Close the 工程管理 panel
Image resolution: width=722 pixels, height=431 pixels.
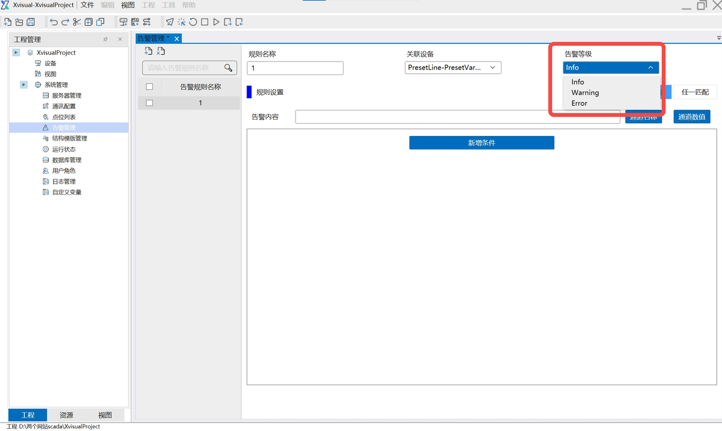pyautogui.click(x=120, y=39)
